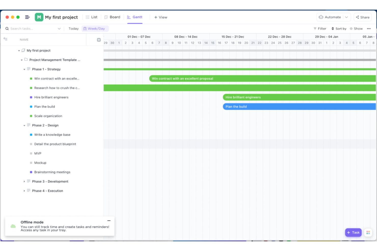This screenshot has width=377, height=251.
Task: Jump to Today in the timeline
Action: pyautogui.click(x=73, y=28)
